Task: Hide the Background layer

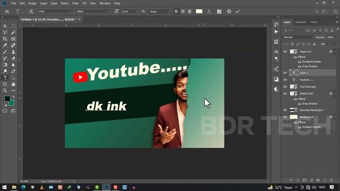Action: (285, 117)
